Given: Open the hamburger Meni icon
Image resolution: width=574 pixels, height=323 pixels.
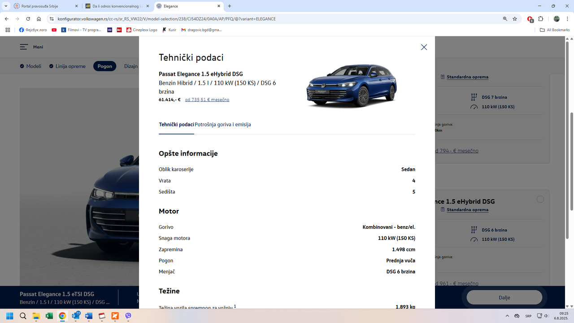Looking at the screenshot, I should coord(24,47).
